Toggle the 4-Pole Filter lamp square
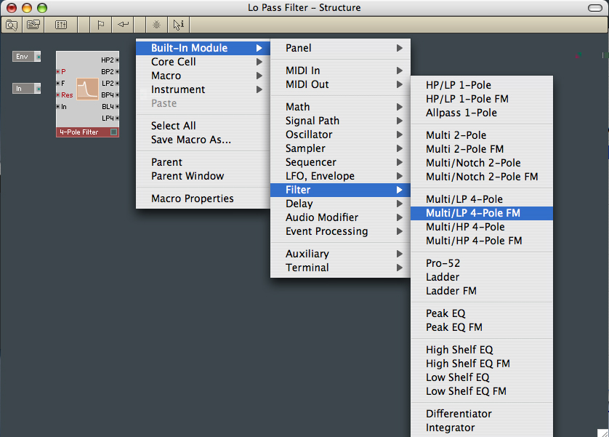The image size is (609, 437). (x=114, y=132)
